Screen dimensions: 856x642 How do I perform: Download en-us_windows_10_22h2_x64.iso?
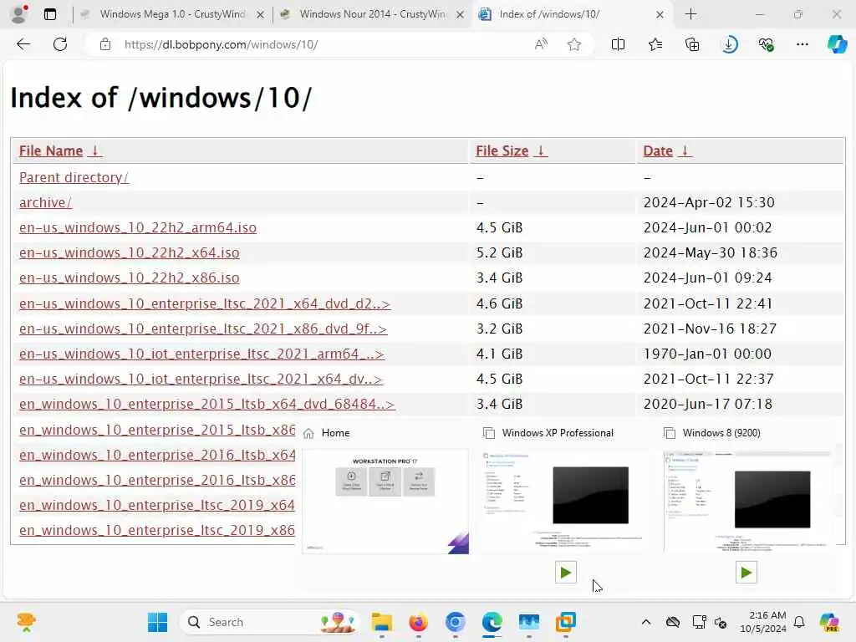(130, 252)
